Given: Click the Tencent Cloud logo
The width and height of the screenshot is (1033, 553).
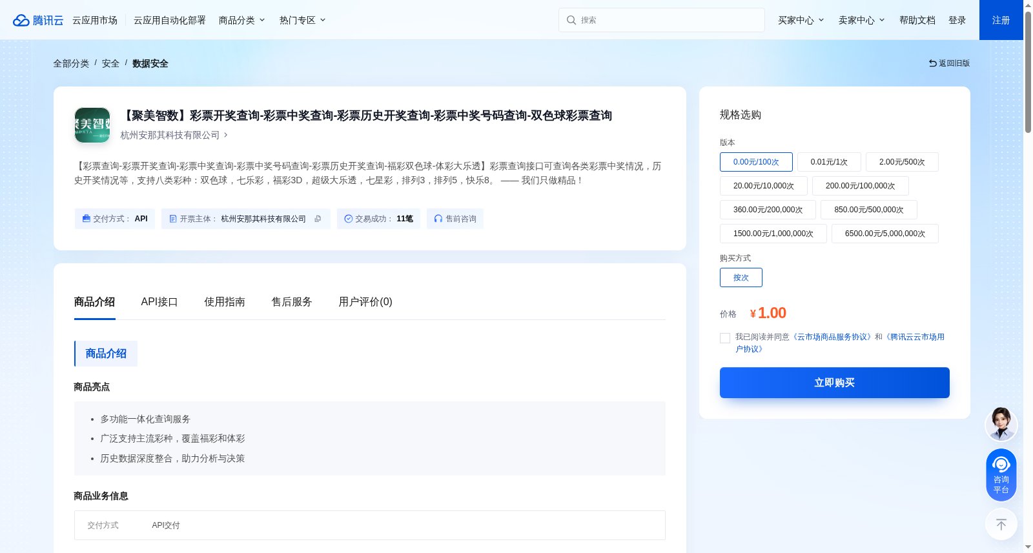Looking at the screenshot, I should [38, 20].
